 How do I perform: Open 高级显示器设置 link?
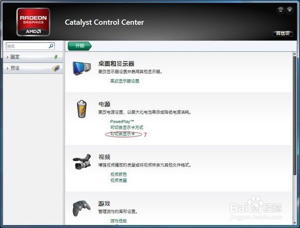125,81
